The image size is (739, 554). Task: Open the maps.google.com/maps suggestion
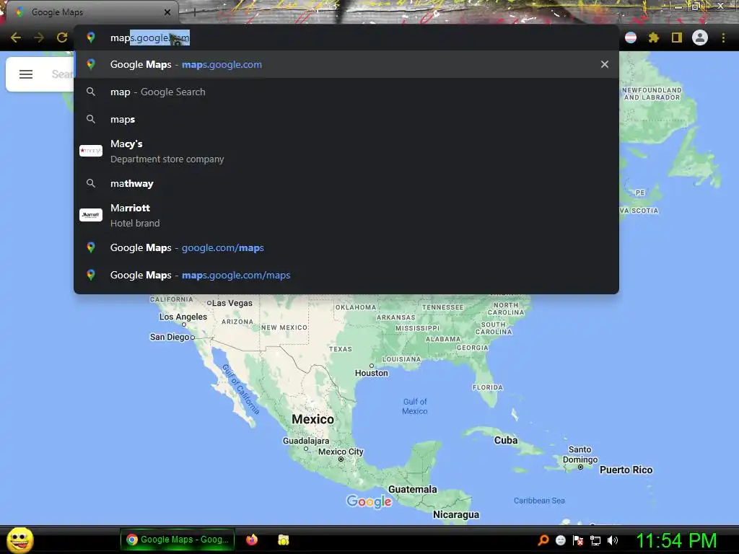pyautogui.click(x=346, y=275)
